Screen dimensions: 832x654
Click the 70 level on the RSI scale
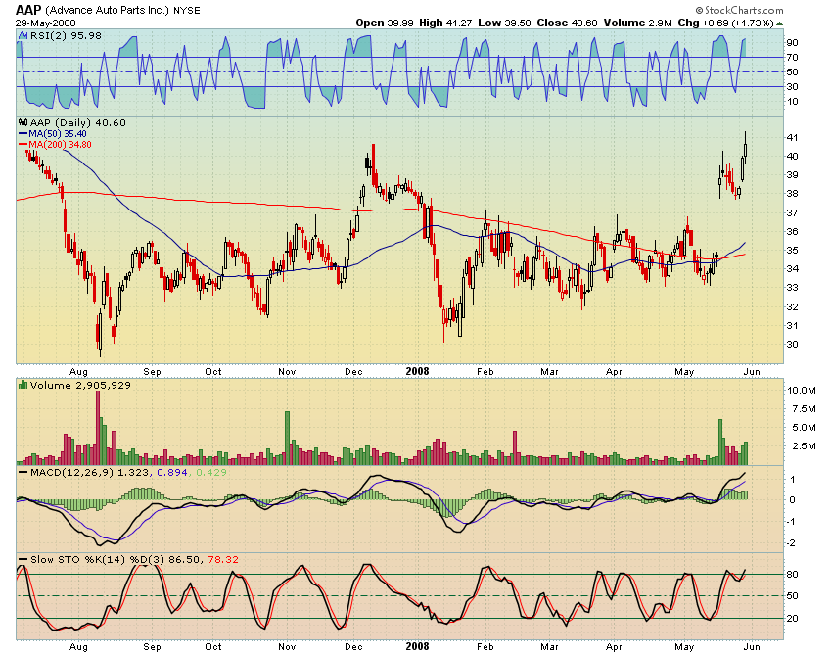(x=792, y=58)
